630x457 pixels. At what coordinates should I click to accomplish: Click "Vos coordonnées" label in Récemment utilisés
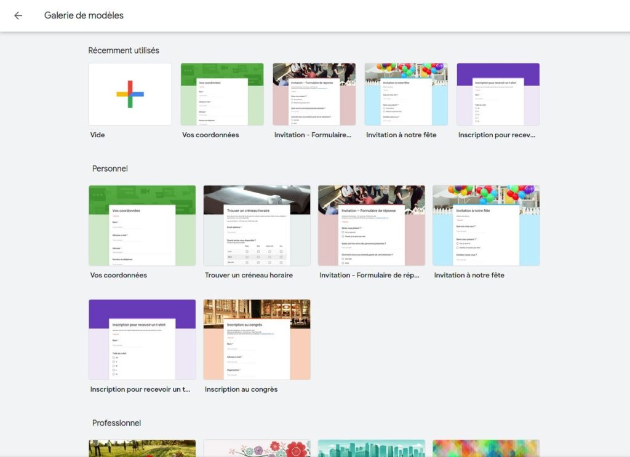[210, 135]
